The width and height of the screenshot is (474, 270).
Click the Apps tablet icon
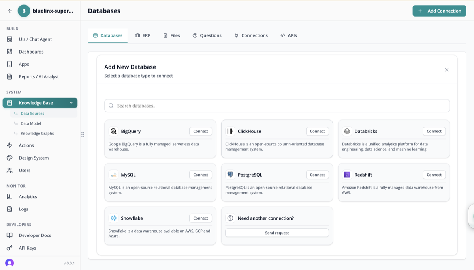point(9,64)
